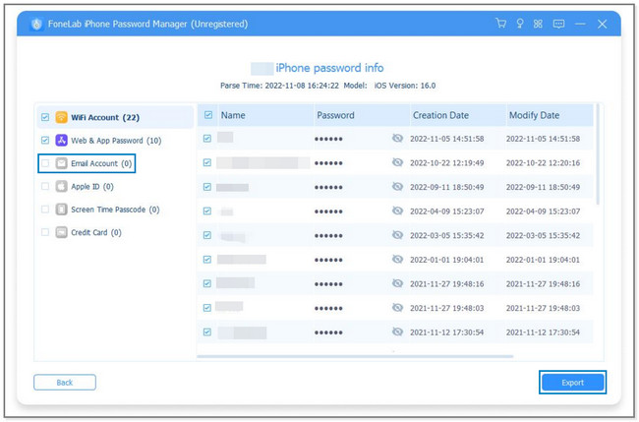Click the Apple ID icon

(x=61, y=186)
